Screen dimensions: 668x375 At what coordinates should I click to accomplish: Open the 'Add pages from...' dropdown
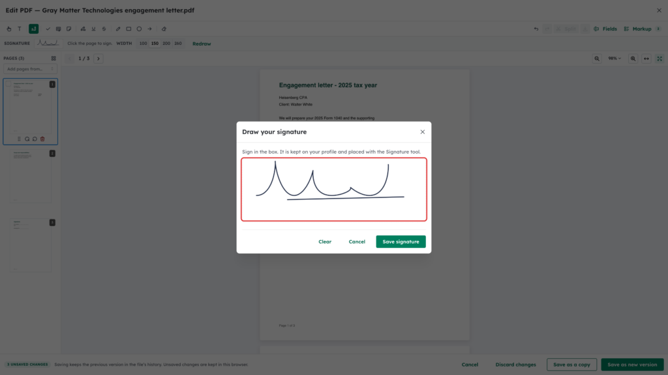pos(30,69)
